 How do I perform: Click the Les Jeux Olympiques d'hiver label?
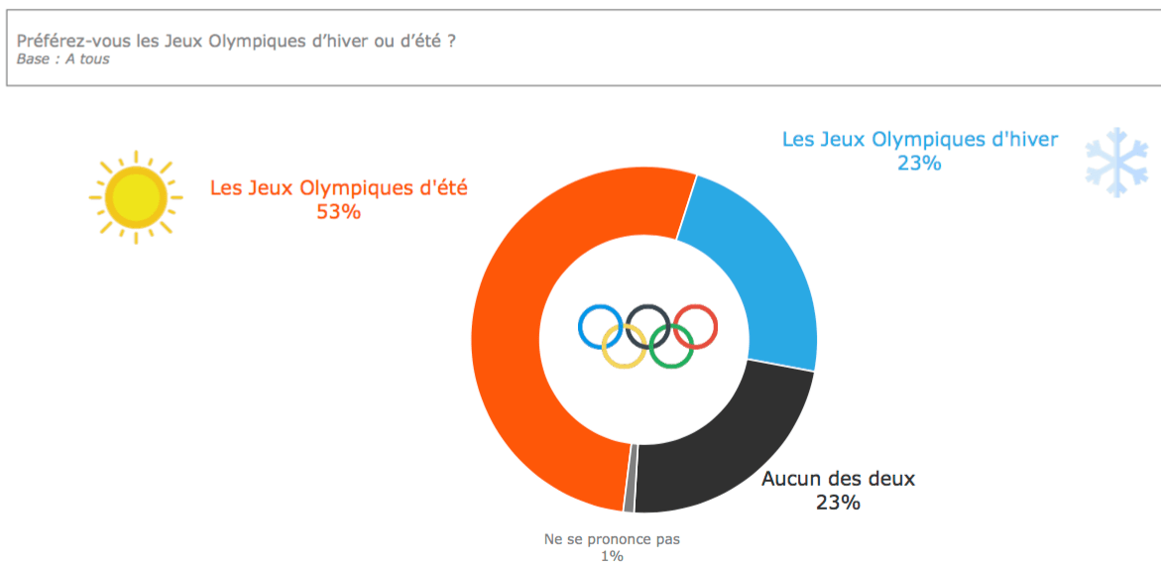[x=920, y=139]
